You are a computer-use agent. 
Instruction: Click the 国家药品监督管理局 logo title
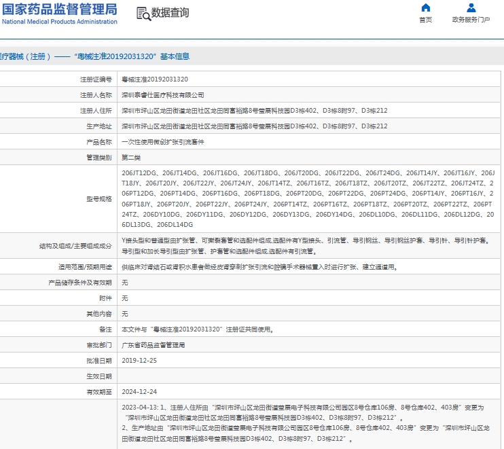(60, 10)
